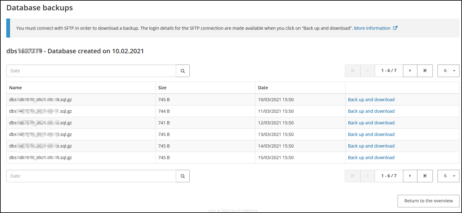Back up and download the 13/03/2021 backup

(371, 134)
